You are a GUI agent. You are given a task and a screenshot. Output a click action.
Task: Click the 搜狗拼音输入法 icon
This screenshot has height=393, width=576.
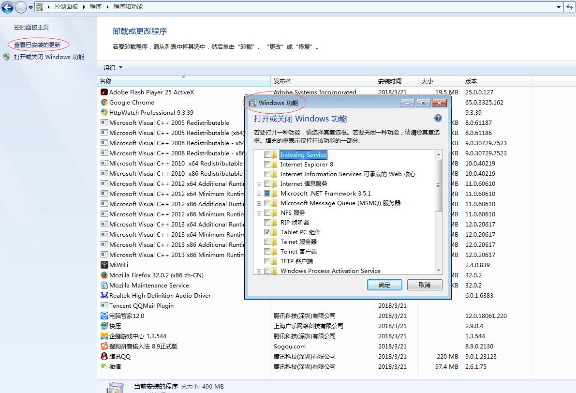[x=104, y=346]
